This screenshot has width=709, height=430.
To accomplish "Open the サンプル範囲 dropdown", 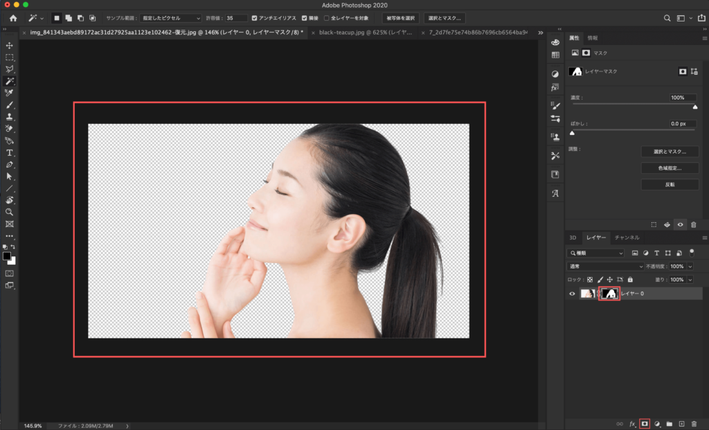I will click(170, 18).
